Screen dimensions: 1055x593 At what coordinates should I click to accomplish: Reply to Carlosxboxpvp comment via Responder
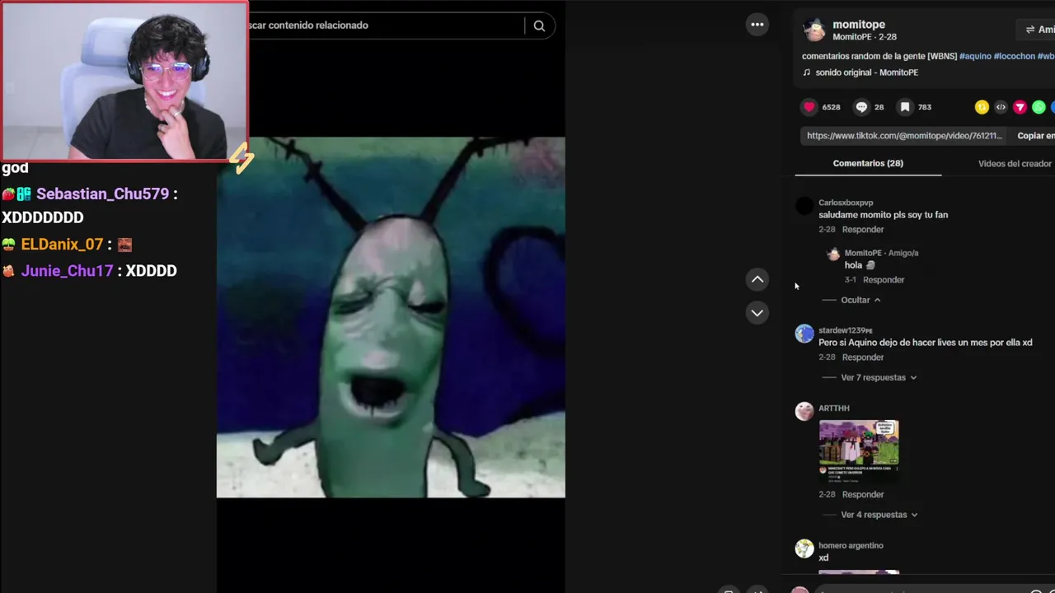[862, 230]
